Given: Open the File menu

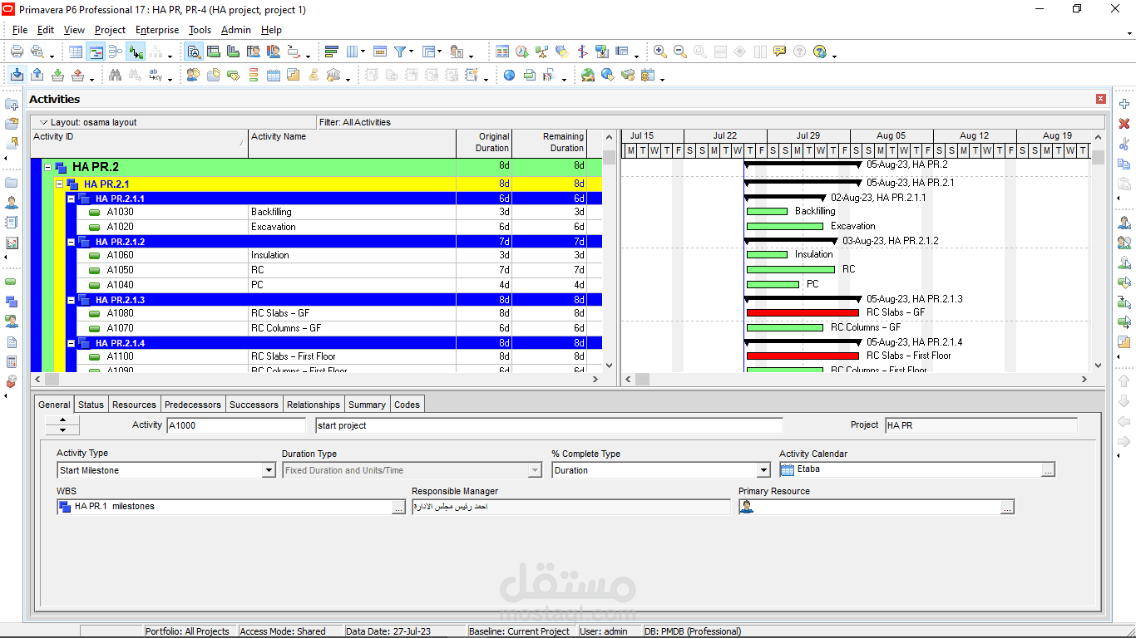Looking at the screenshot, I should 20,30.
